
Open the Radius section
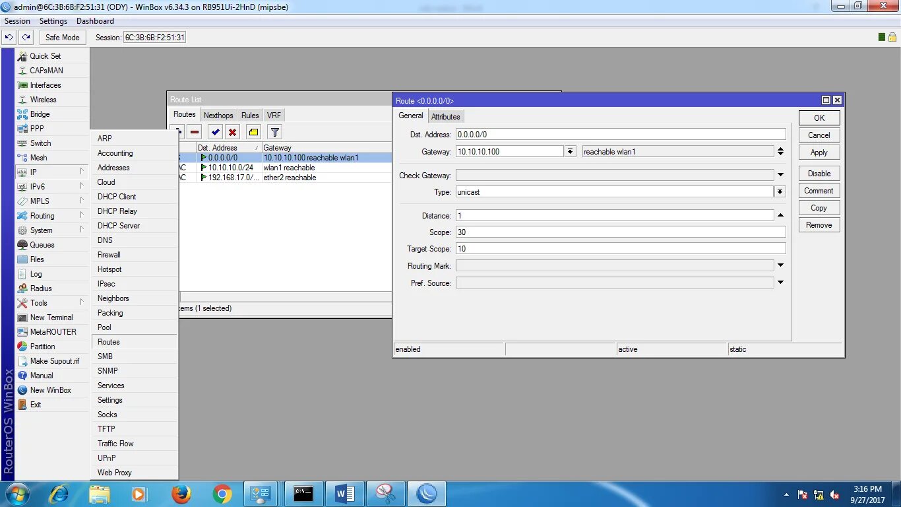tap(51, 288)
